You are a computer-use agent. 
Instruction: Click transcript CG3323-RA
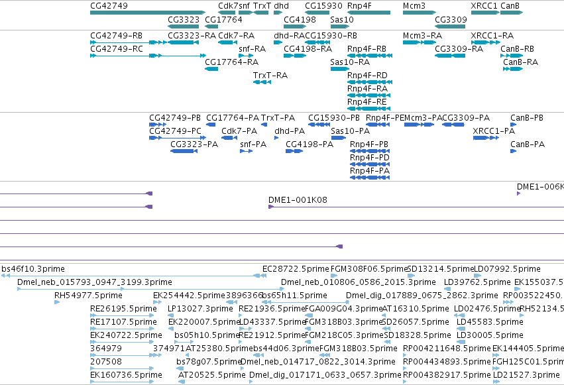pyautogui.click(x=184, y=42)
